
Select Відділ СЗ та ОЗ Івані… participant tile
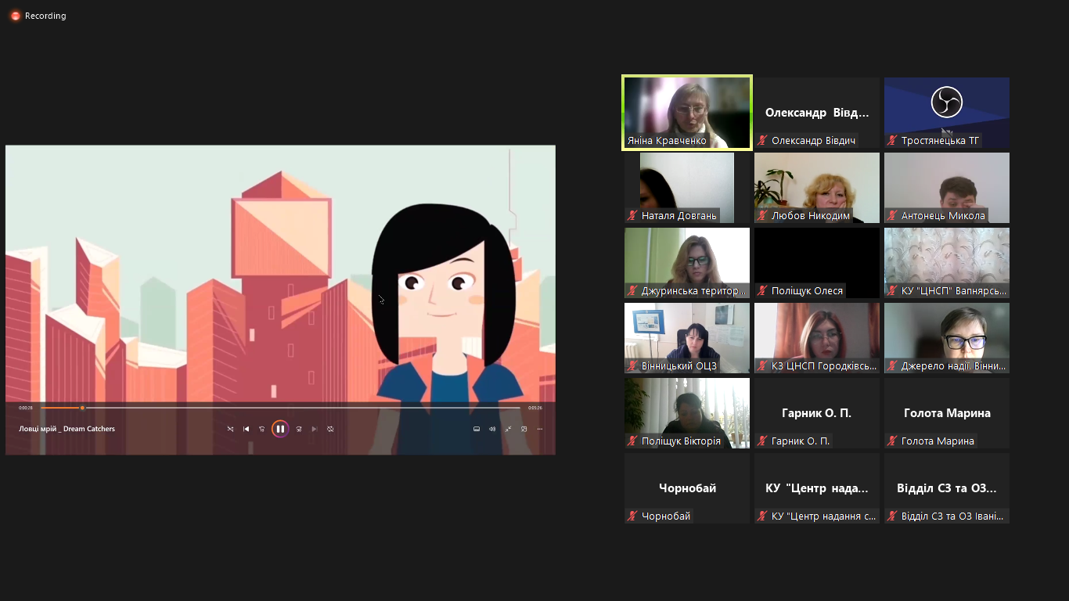[947, 488]
